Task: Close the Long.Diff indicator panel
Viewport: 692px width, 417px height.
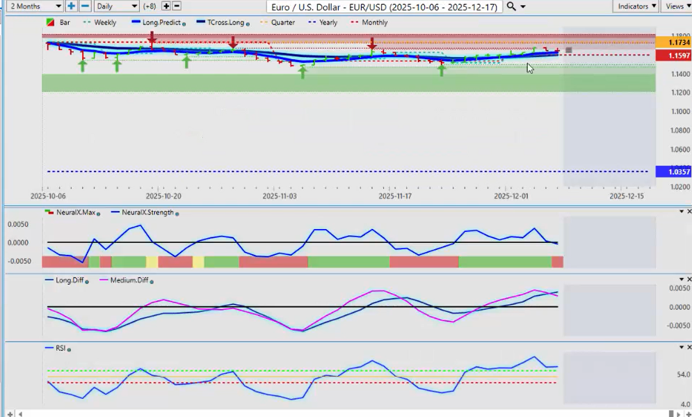Action: pyautogui.click(x=689, y=280)
